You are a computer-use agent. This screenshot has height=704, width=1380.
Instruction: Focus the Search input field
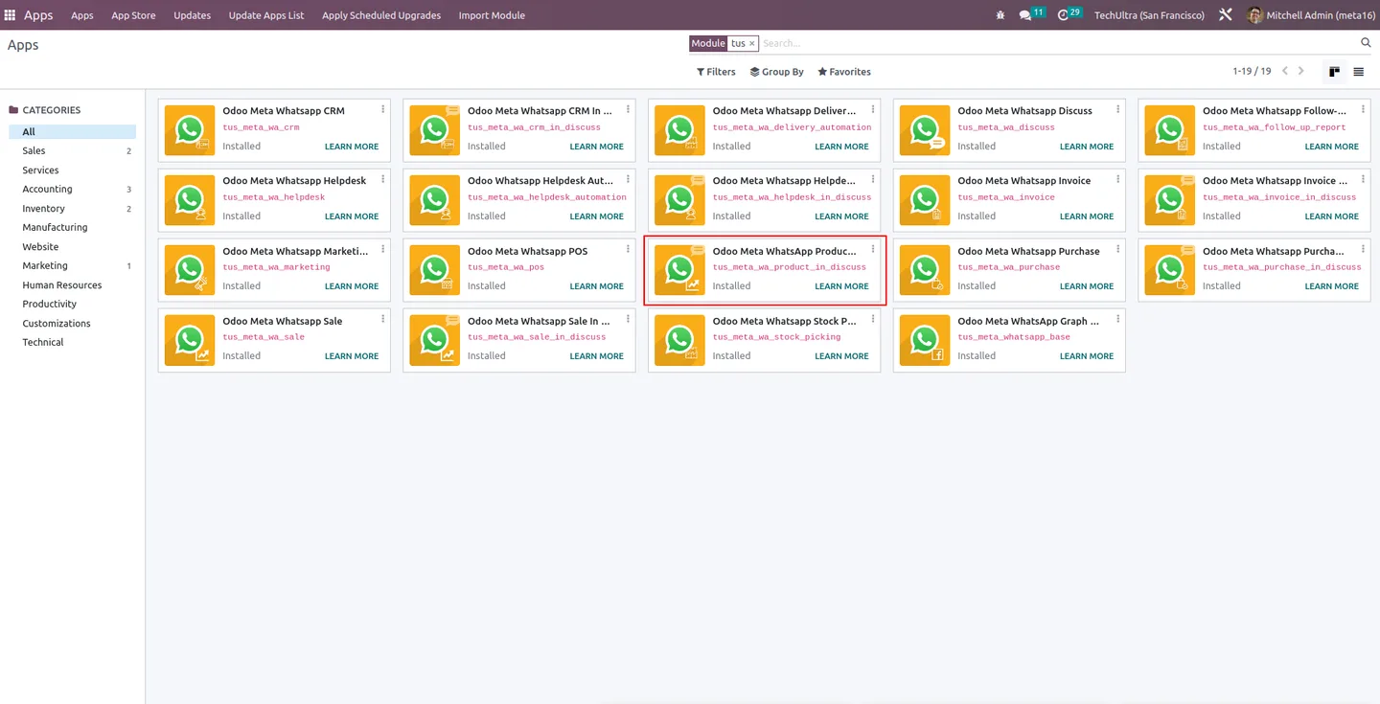(x=1058, y=43)
